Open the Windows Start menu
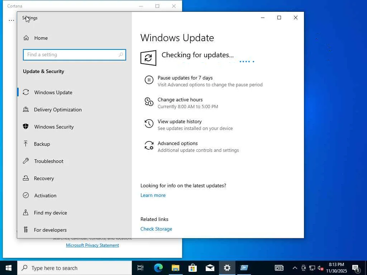This screenshot has height=275, width=367. click(x=9, y=268)
